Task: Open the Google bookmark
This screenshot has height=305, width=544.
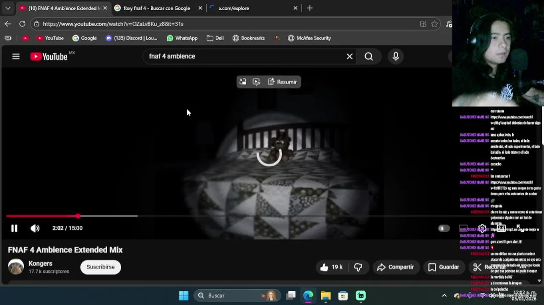Action: (84, 38)
